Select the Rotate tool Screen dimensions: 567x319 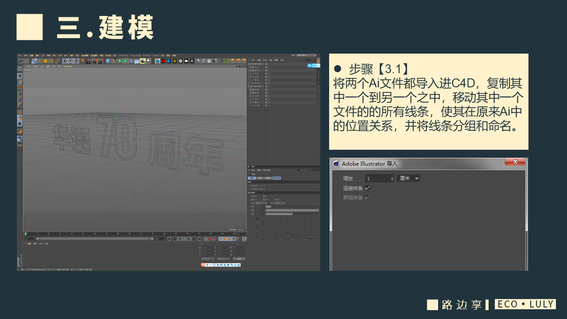click(x=51, y=61)
